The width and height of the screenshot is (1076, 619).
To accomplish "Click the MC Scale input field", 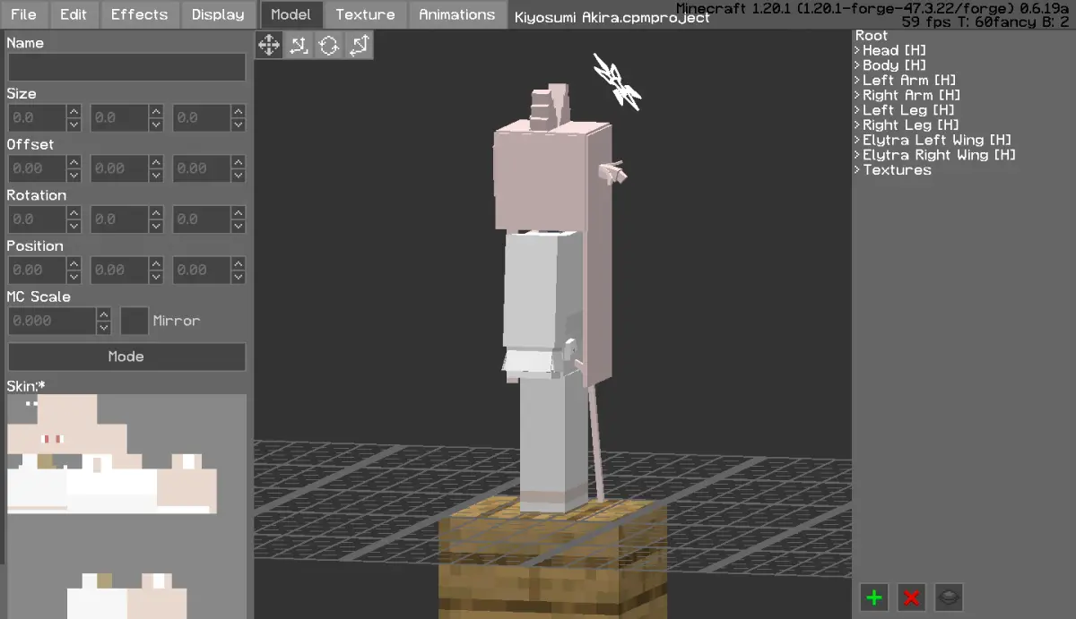I will (52, 321).
